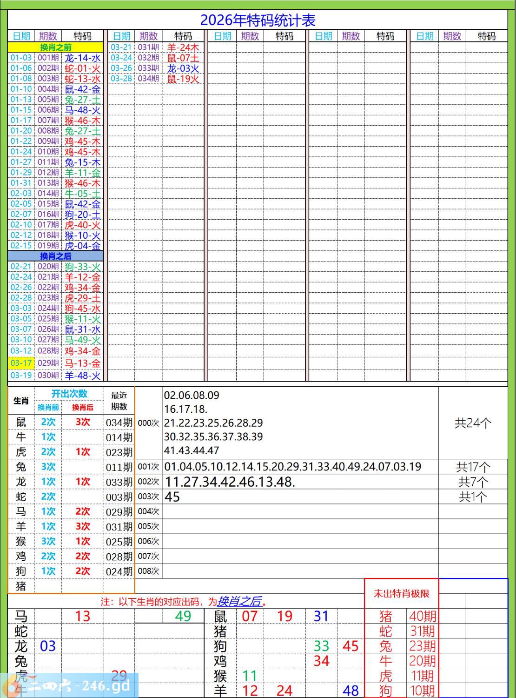Click the 开出次数 column header
516x698 pixels.
coord(69,394)
